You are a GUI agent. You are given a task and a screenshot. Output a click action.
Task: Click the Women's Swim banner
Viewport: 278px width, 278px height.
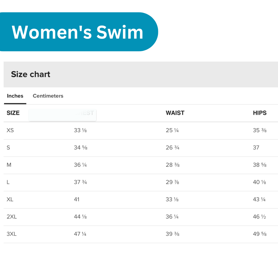[x=77, y=32]
